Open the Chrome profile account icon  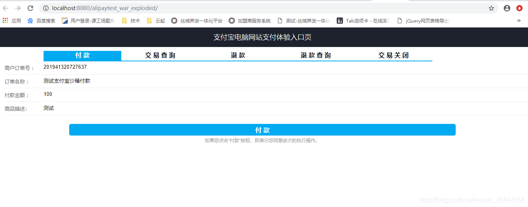click(507, 8)
